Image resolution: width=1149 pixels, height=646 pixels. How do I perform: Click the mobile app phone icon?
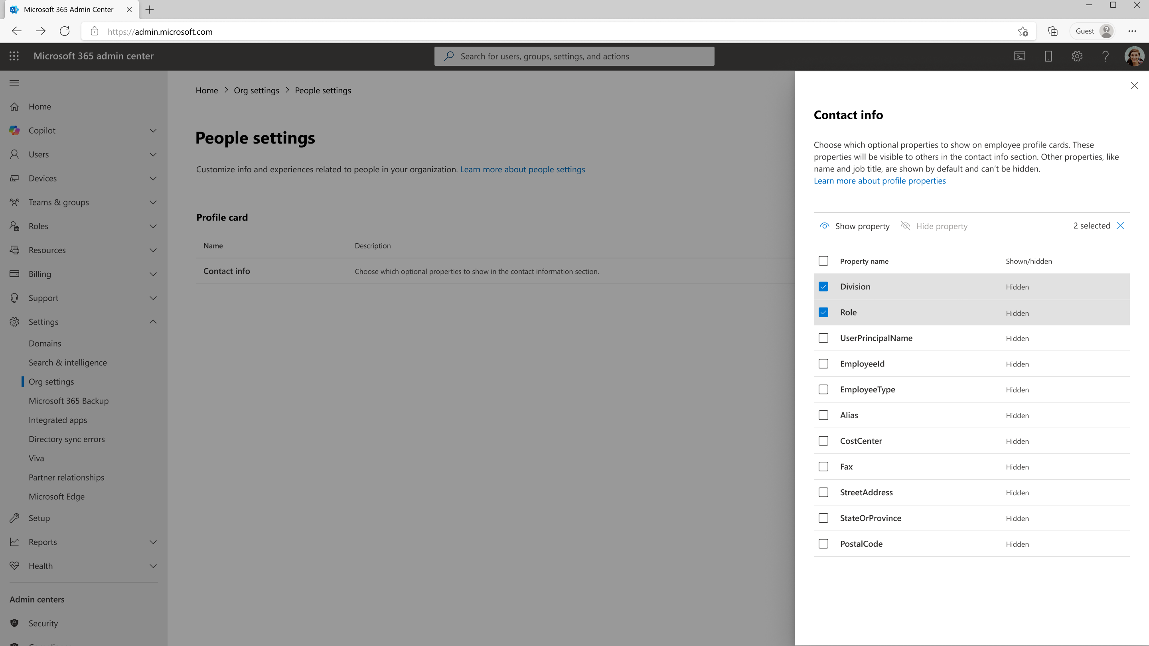point(1048,56)
